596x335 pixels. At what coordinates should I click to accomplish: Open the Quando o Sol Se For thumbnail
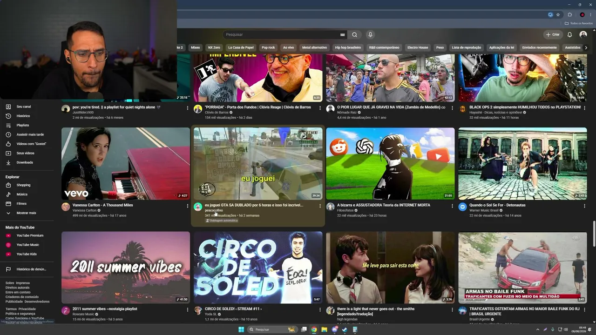tap(522, 164)
